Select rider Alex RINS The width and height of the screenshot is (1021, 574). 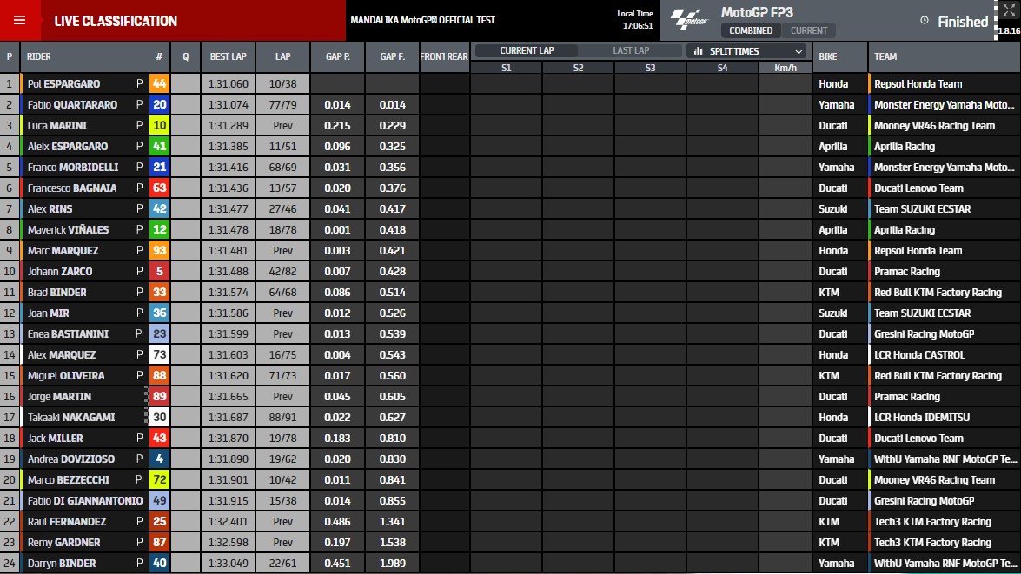click(50, 209)
